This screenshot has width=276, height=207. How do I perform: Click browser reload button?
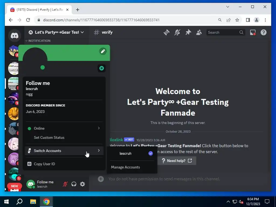coord(28,20)
